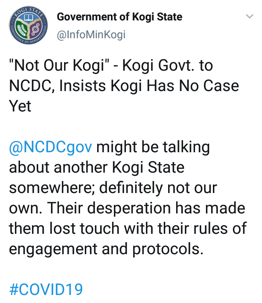Image resolution: width=262 pixels, height=303 pixels.
Task: Click the 'about another Kogi State' line
Action: click(x=96, y=168)
